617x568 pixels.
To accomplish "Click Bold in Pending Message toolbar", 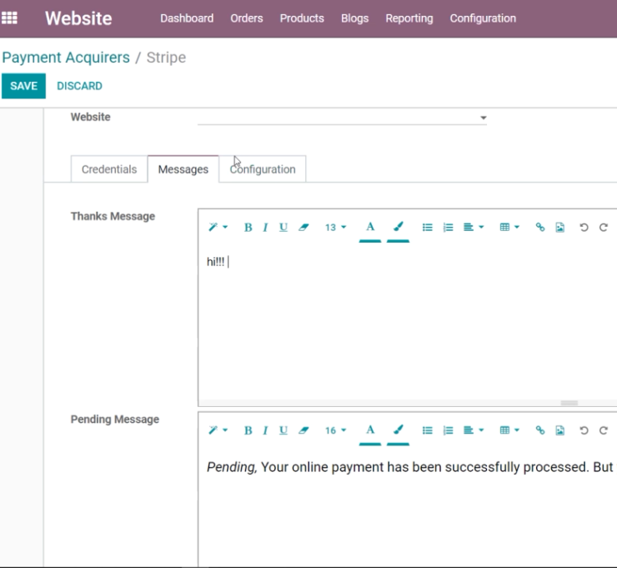I will click(248, 430).
